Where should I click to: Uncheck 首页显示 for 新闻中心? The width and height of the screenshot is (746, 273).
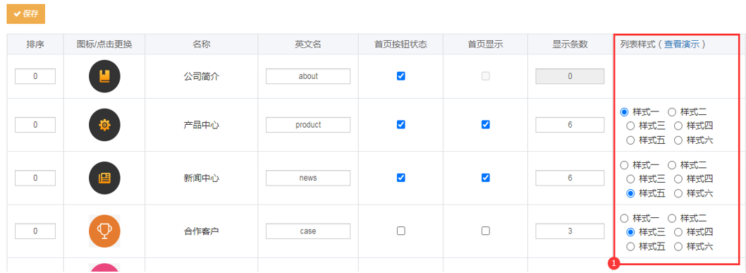click(485, 178)
